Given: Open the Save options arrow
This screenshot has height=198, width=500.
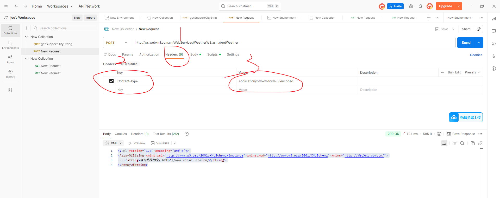Looking at the screenshot, I should pyautogui.click(x=453, y=29).
